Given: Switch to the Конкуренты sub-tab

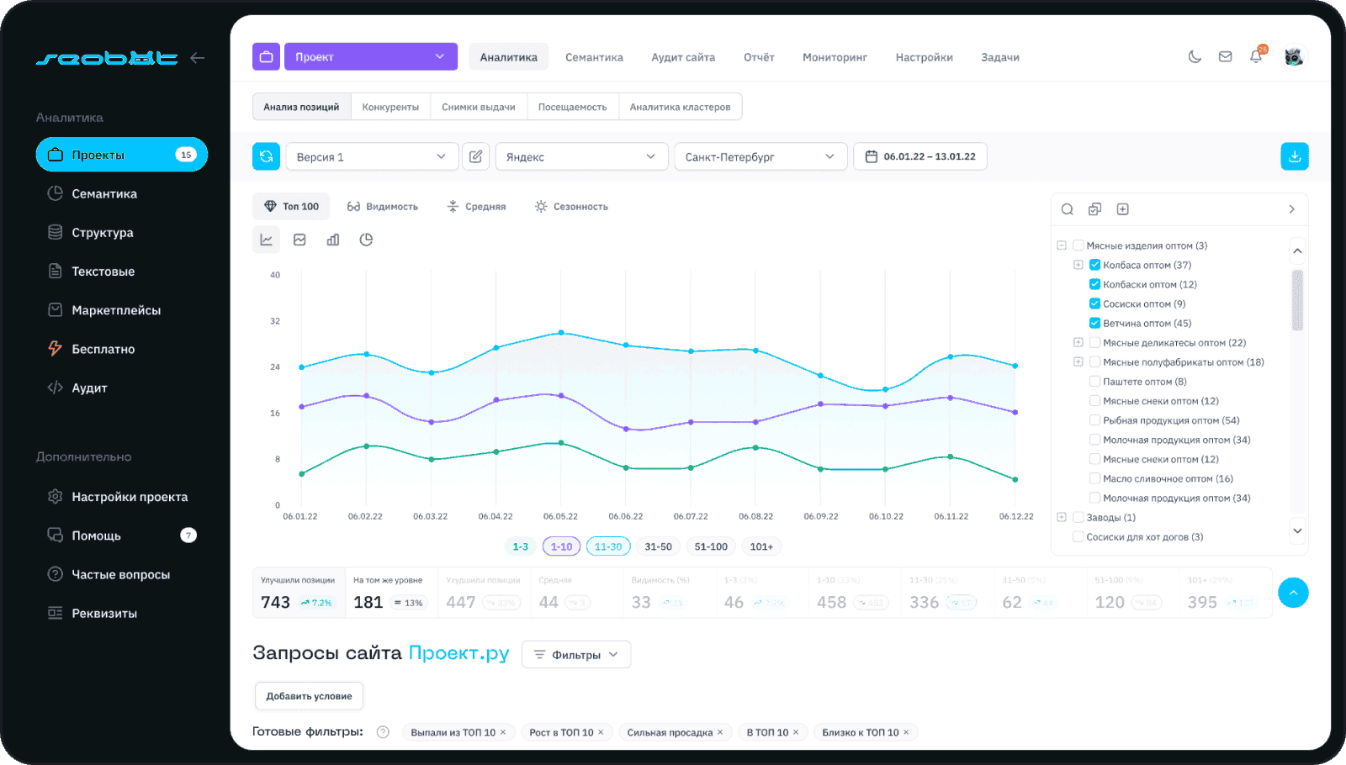Looking at the screenshot, I should coord(390,107).
